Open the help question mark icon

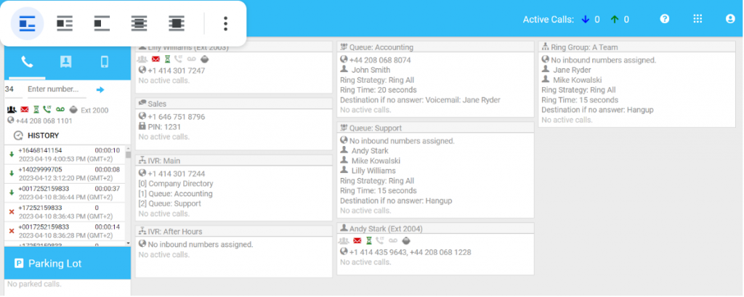(x=664, y=20)
